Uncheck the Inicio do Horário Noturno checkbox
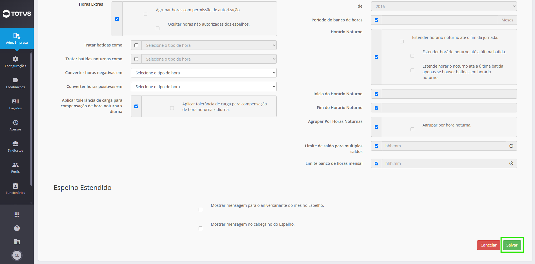The height and width of the screenshot is (264, 535). (x=376, y=94)
